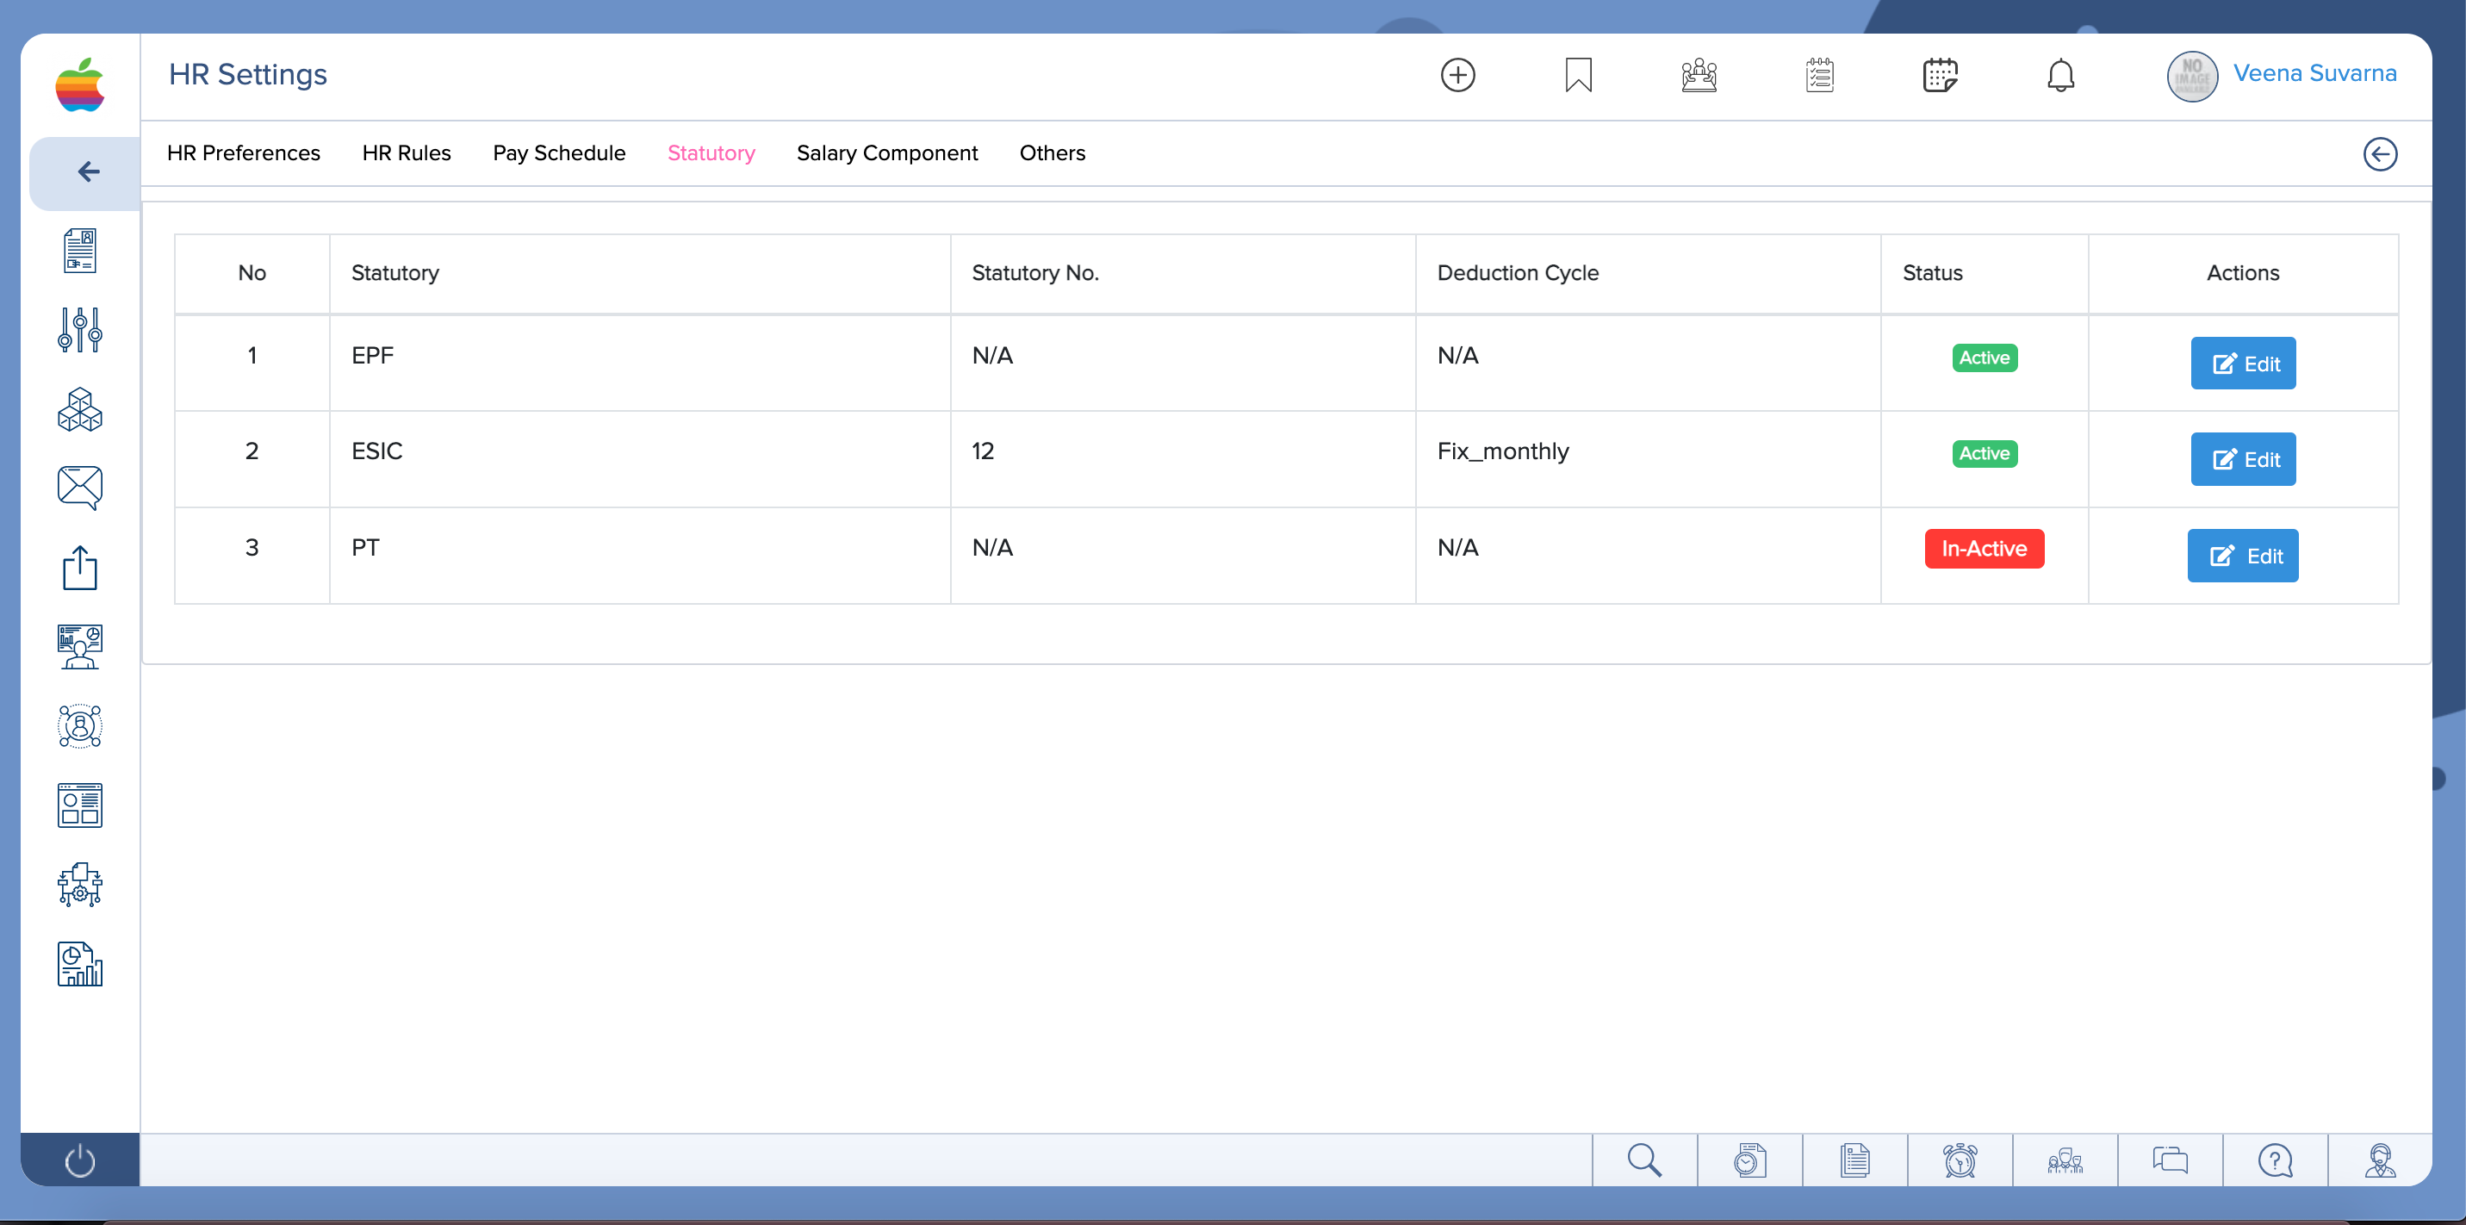Open the team people icon in bottom bar
Image resolution: width=2466 pixels, height=1225 pixels.
pos(2065,1160)
